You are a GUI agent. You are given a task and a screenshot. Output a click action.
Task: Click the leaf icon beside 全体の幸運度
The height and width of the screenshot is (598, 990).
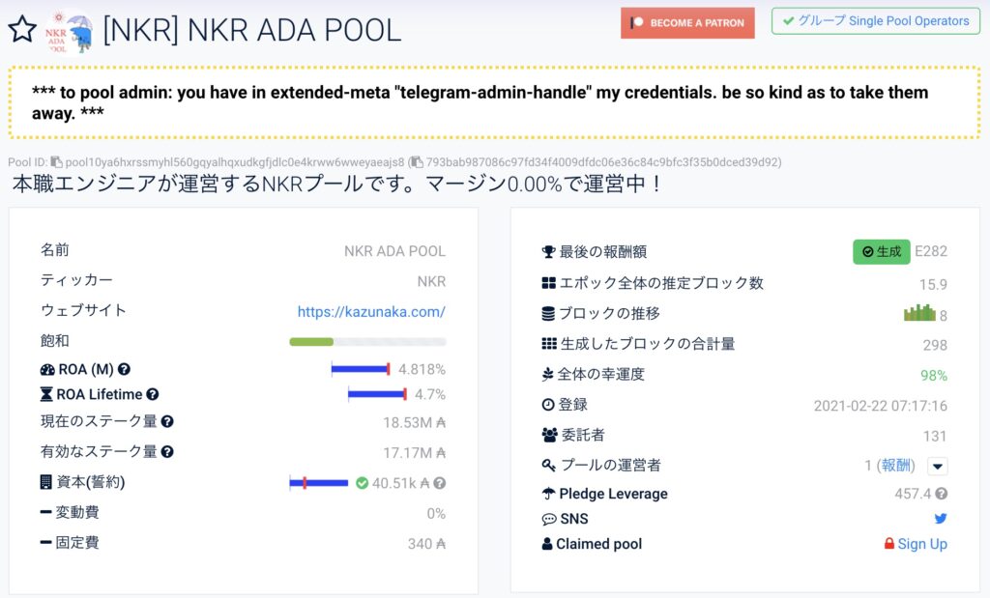point(547,375)
